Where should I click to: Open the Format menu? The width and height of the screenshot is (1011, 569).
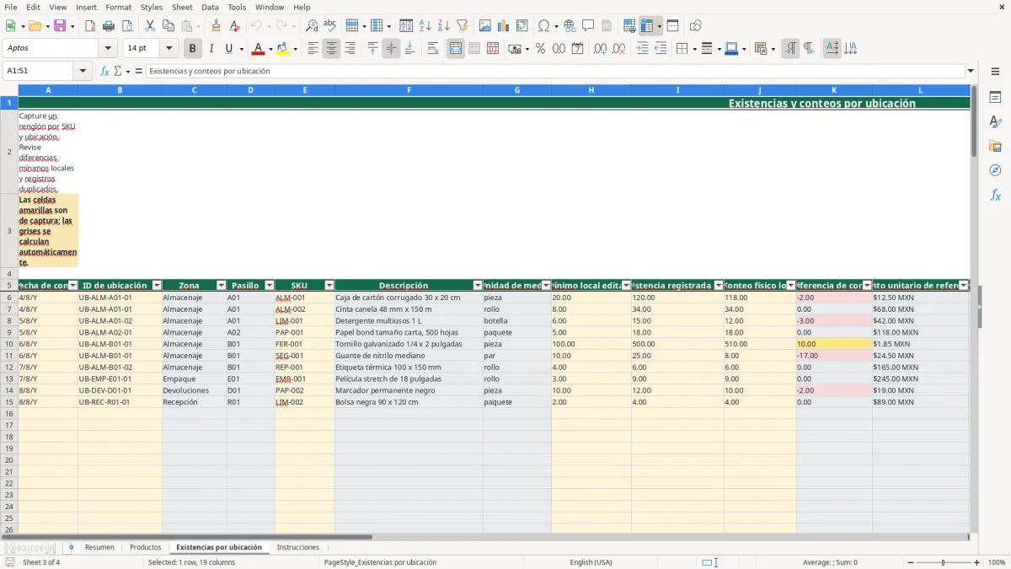[118, 7]
